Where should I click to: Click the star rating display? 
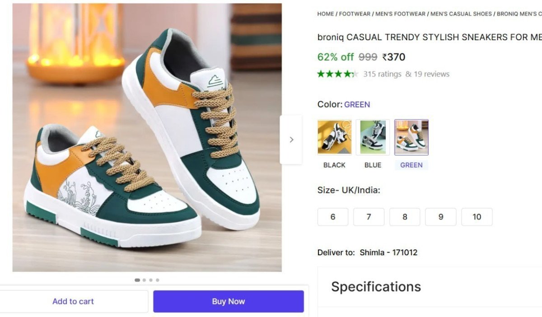click(x=337, y=74)
